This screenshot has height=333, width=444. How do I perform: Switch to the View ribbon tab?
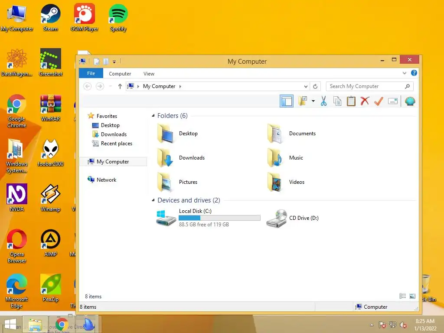149,74
